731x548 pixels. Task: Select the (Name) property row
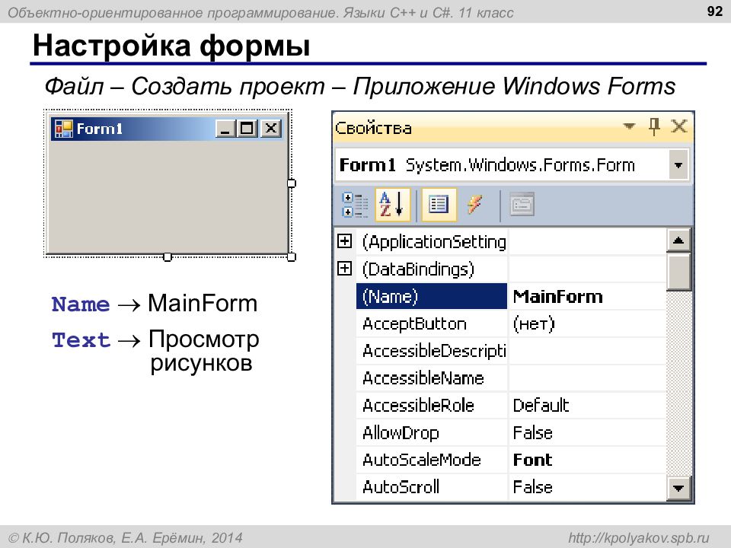[432, 296]
